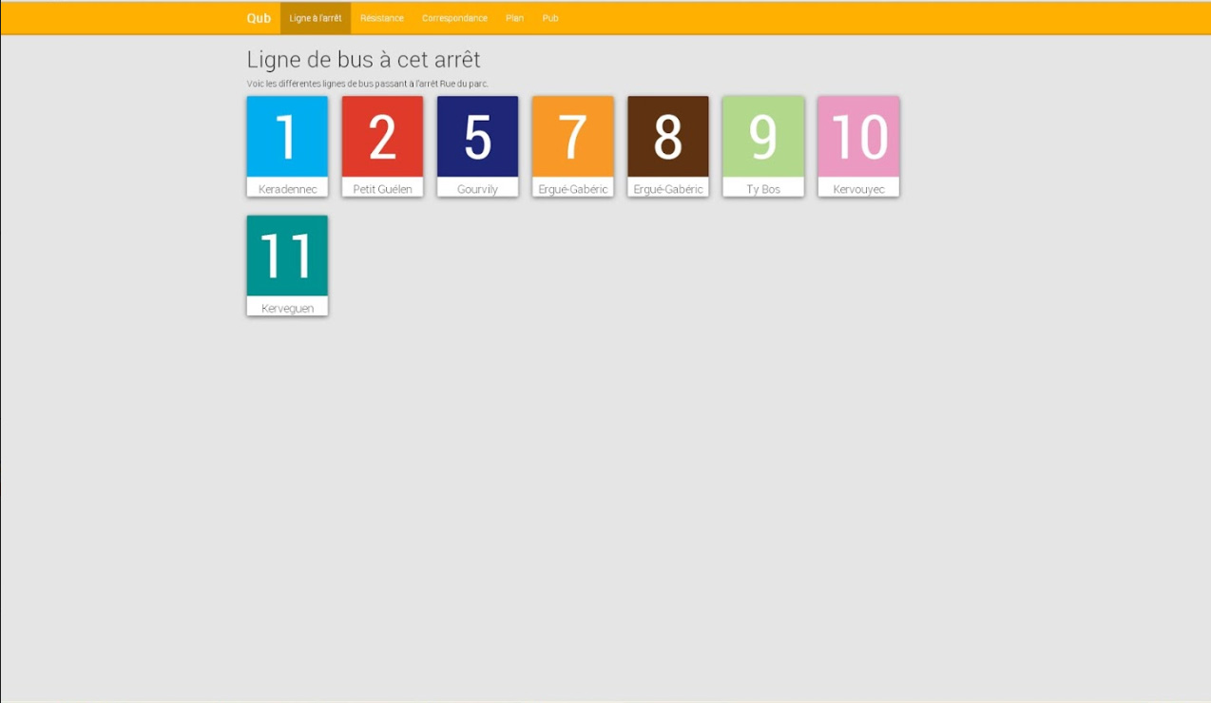Open the blue line 1 bus tile
Image resolution: width=1211 pixels, height=703 pixels.
287,137
